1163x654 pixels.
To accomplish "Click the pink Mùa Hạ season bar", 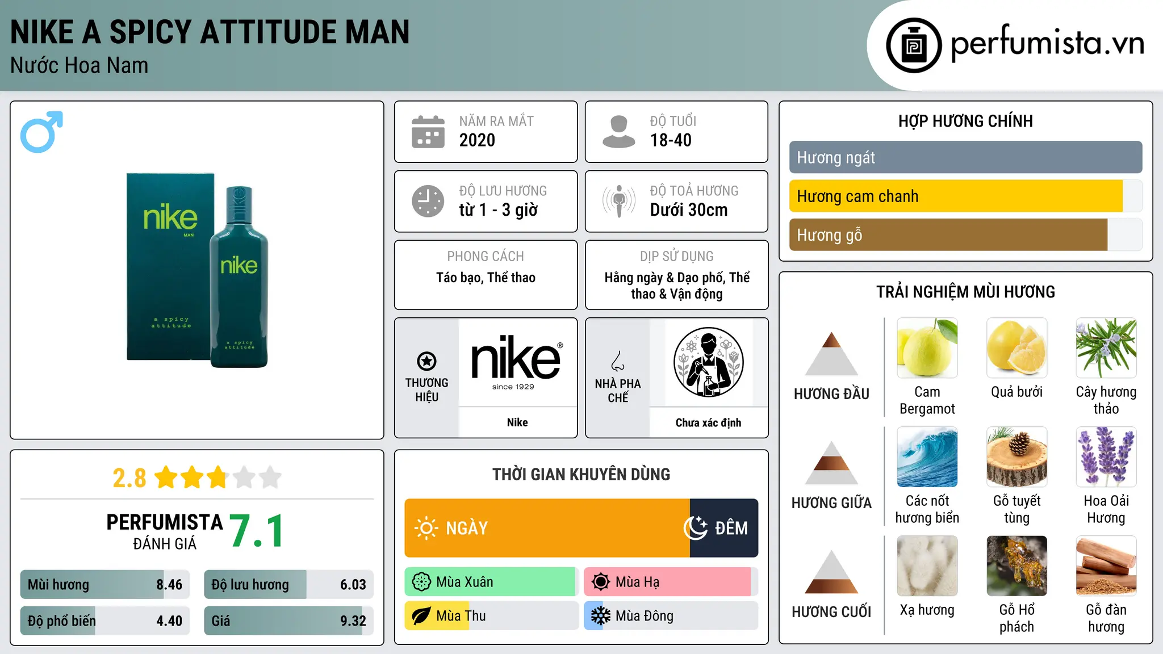I will tap(671, 582).
